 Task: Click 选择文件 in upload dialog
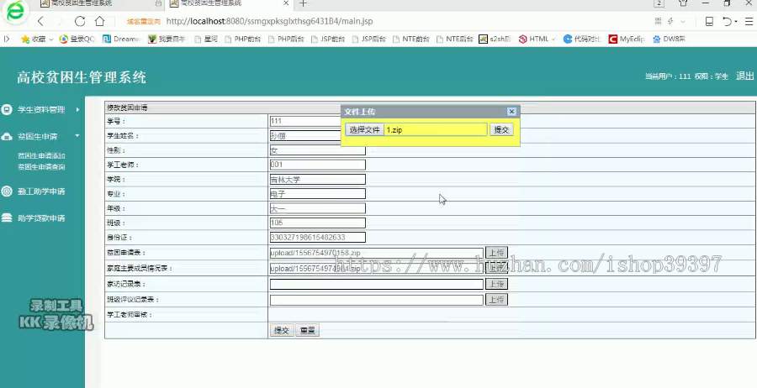(364, 129)
